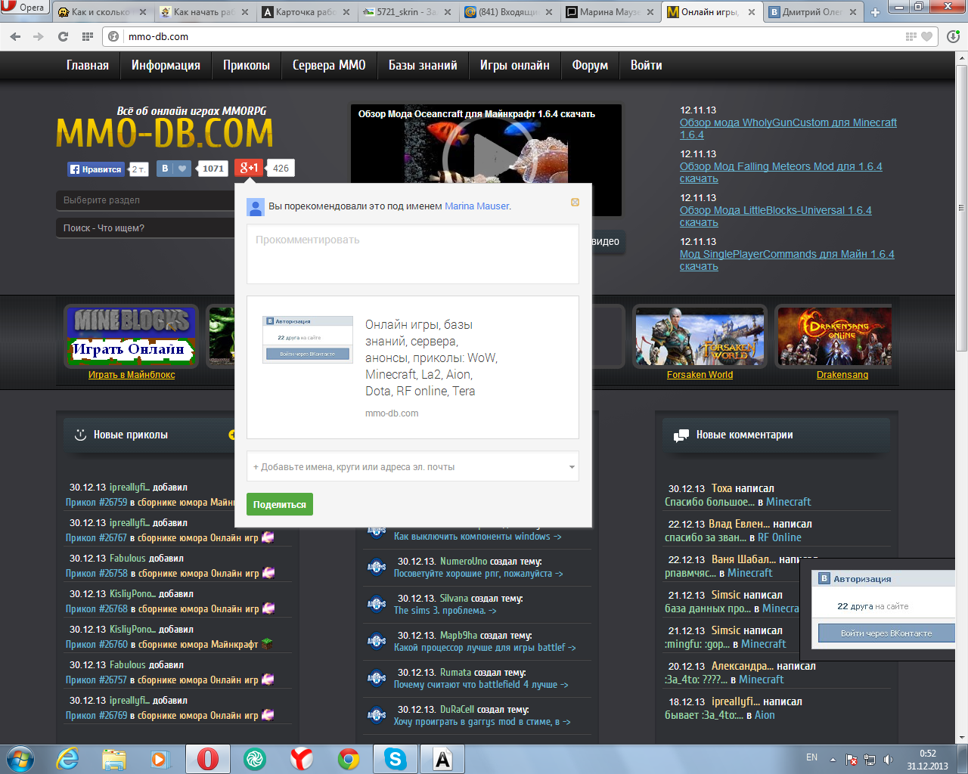This screenshot has height=774, width=968.
Task: Open the Приколы menu
Action: pyautogui.click(x=247, y=66)
